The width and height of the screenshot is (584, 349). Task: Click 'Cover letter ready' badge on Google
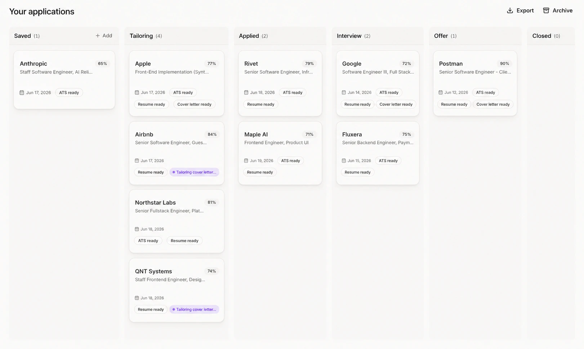[396, 104]
